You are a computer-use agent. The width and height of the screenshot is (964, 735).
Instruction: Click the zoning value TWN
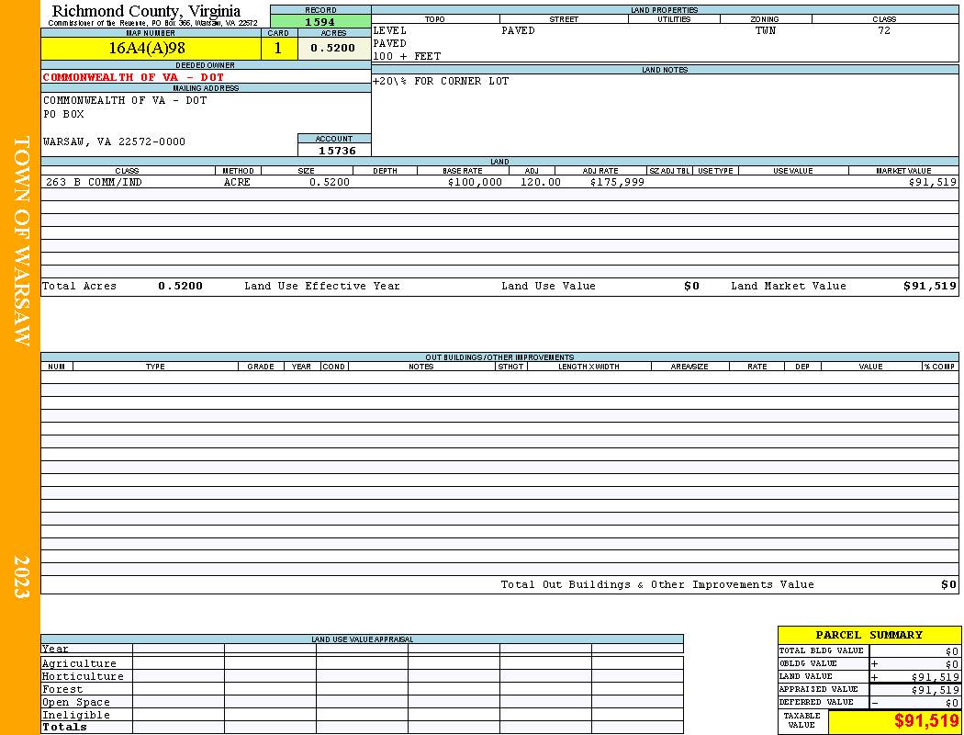(x=766, y=30)
